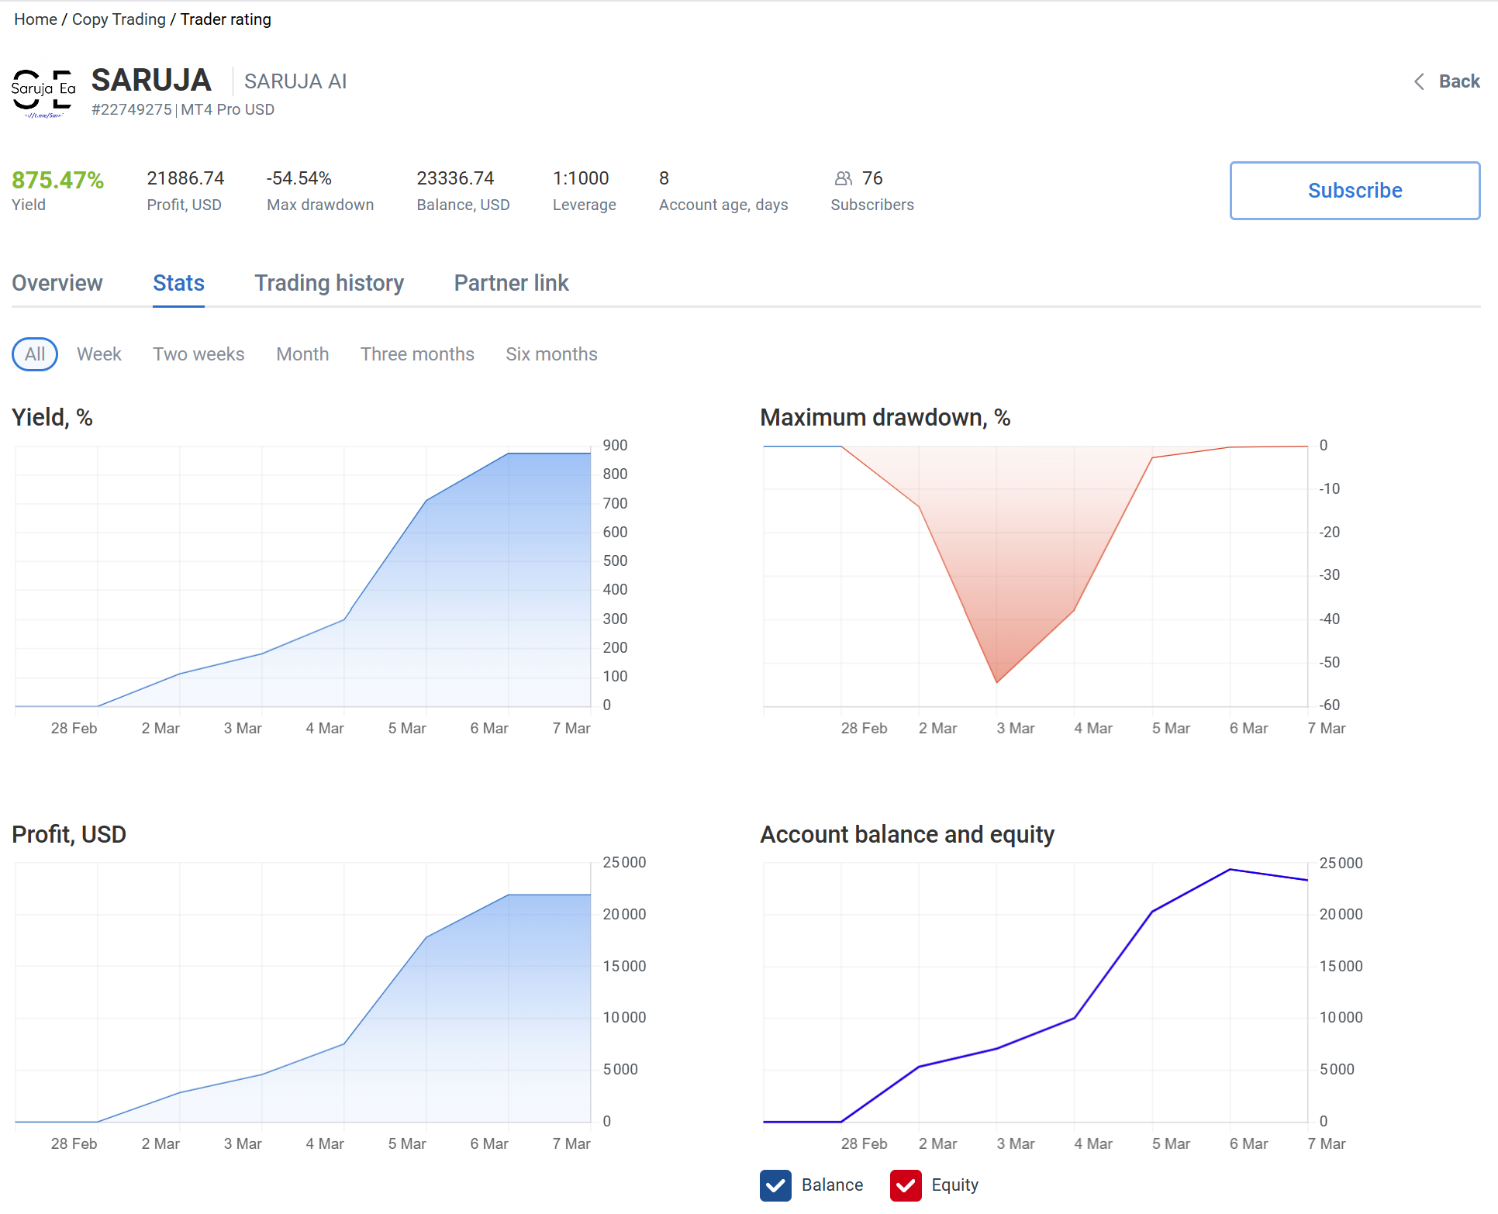The width and height of the screenshot is (1498, 1214).
Task: Click the 875.47% yield value
Action: 57,180
